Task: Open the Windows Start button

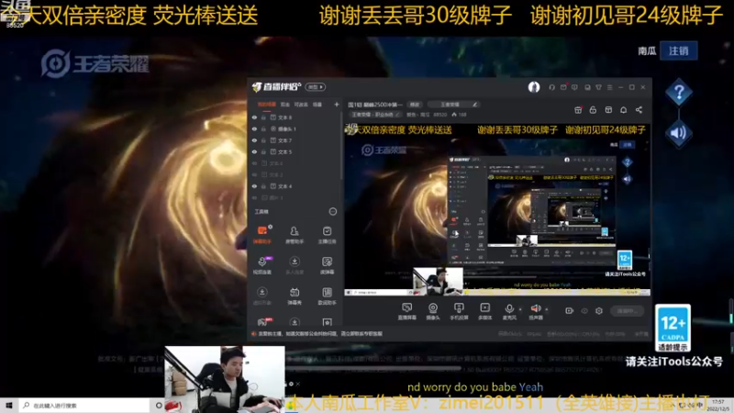Action: click(9, 405)
